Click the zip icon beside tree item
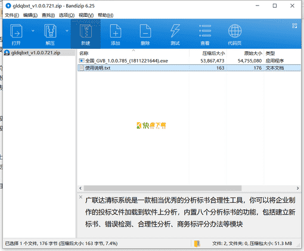Image resolution: width=304 pixels, height=251 pixels. pyautogui.click(x=7, y=52)
